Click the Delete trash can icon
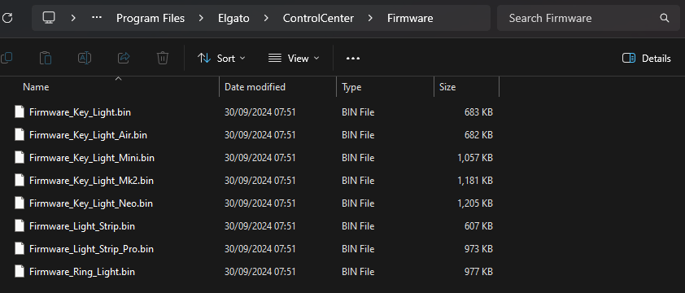685x293 pixels. (163, 58)
